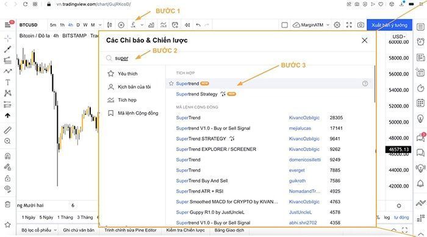Open Trình chỉnh sửa Pine Editor tab
Screen dimensions: 427x237
pyautogui.click(x=131, y=230)
